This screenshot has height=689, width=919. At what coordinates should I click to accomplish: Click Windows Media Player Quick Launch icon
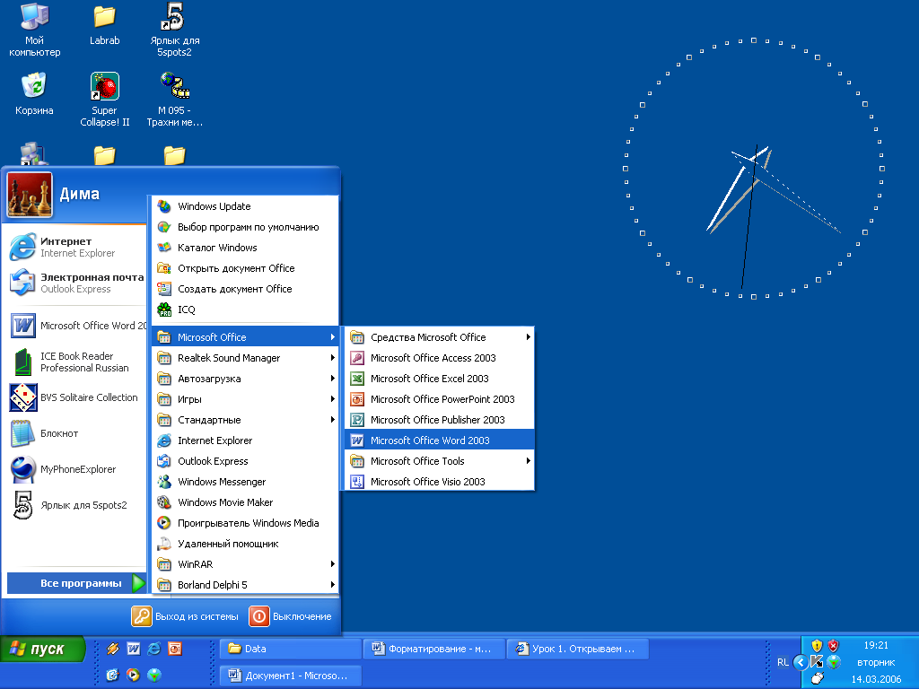(134, 675)
